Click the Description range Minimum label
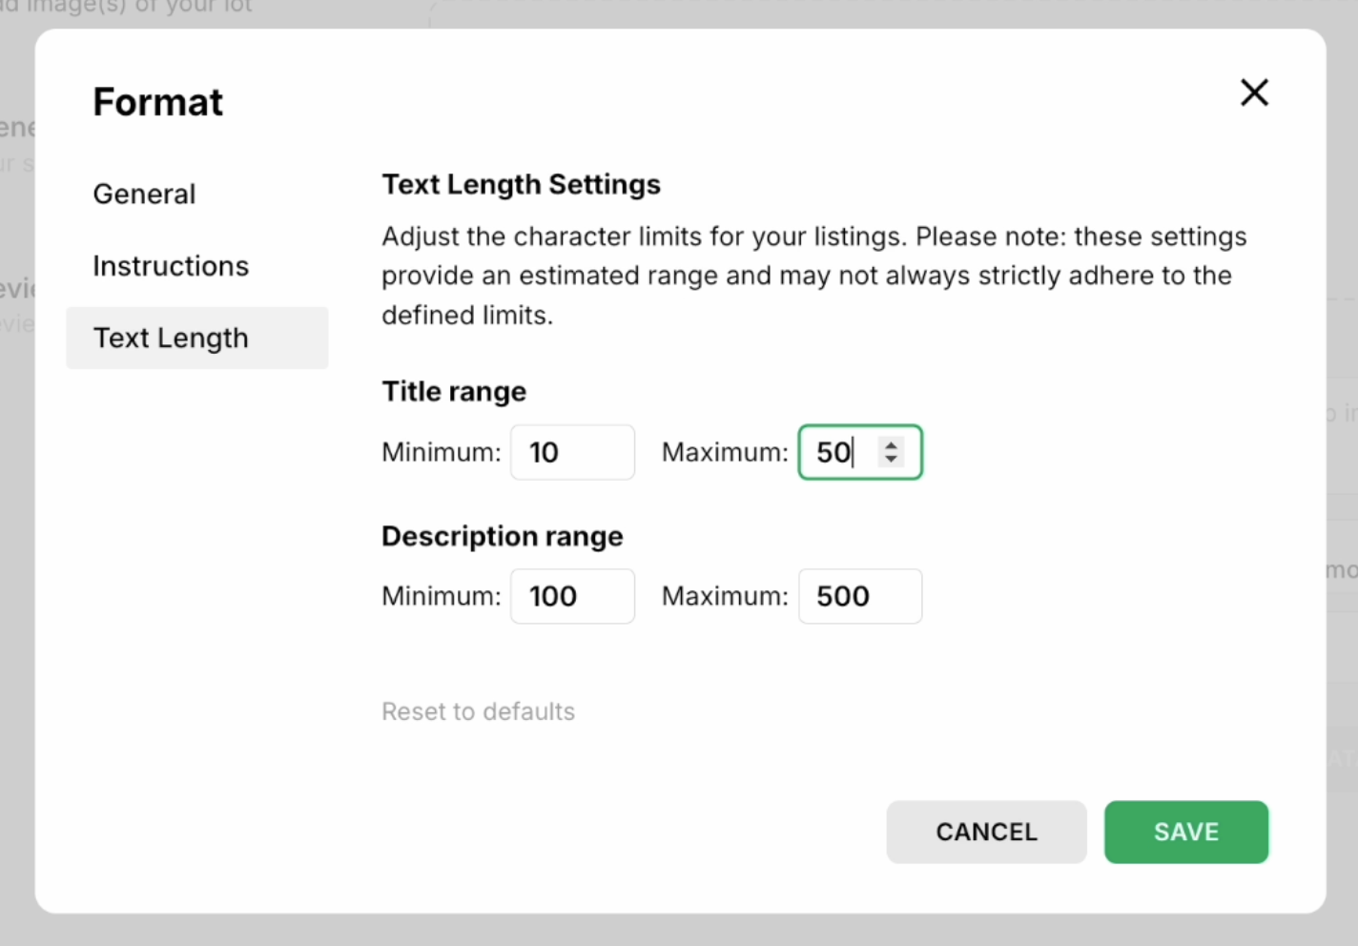1358x946 pixels. (441, 596)
